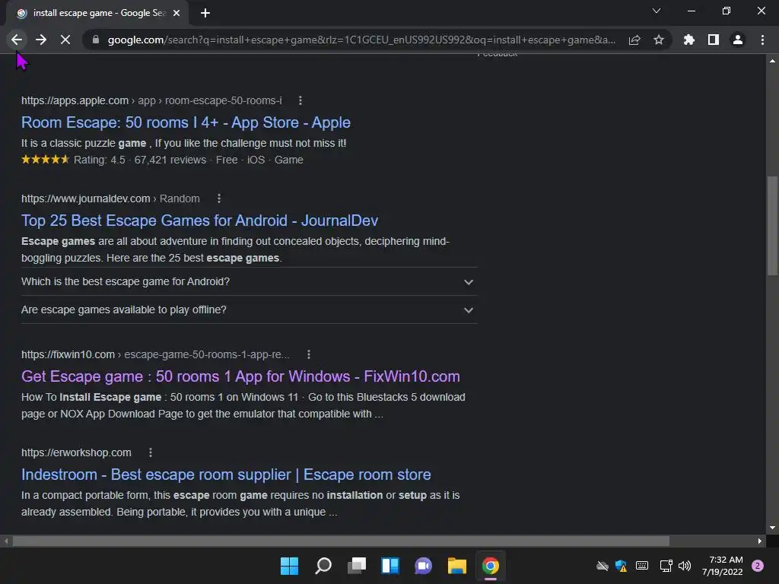Open 'Room Escape: 50 rooms I 4+ - App Store' link
This screenshot has height=584, width=779.
coord(186,122)
